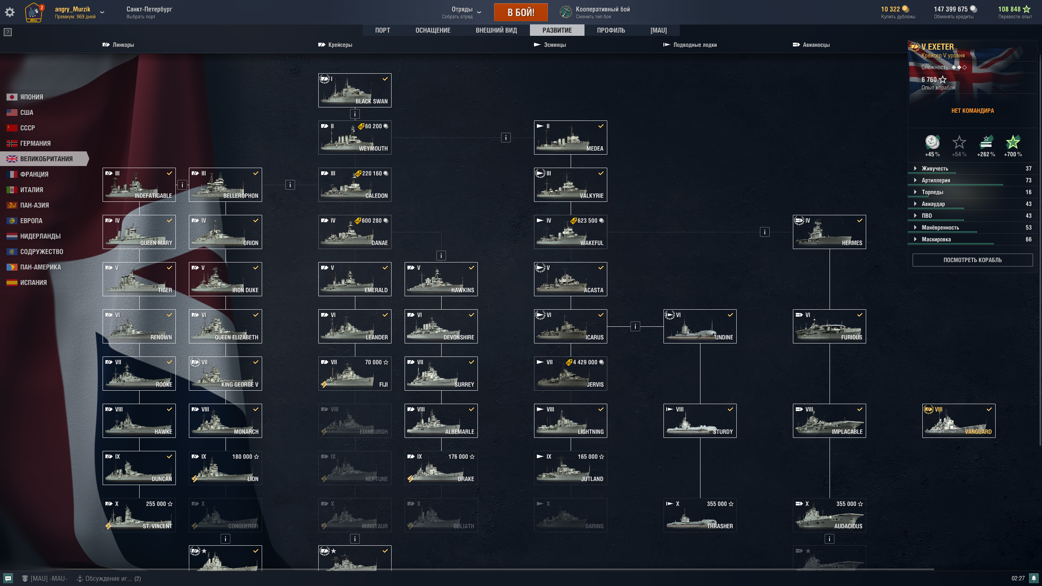1042x586 pixels.
Task: Click НЕТ КОМАНДИРА commander slot
Action: coord(972,111)
